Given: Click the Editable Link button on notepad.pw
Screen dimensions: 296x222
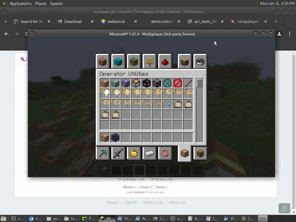Looking at the screenshot, I should coord(132,179).
